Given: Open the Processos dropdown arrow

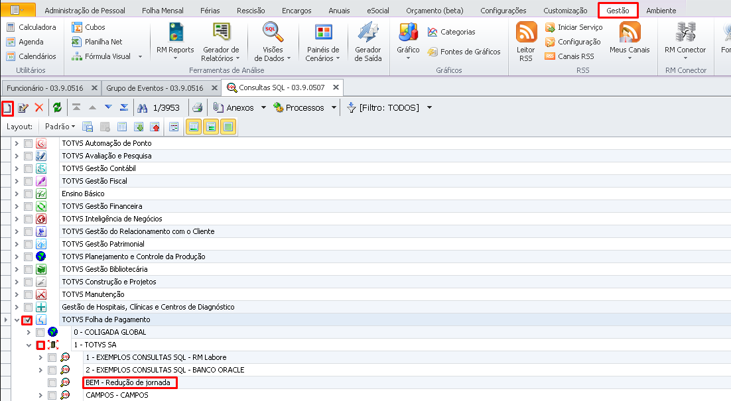Looking at the screenshot, I should pyautogui.click(x=334, y=107).
